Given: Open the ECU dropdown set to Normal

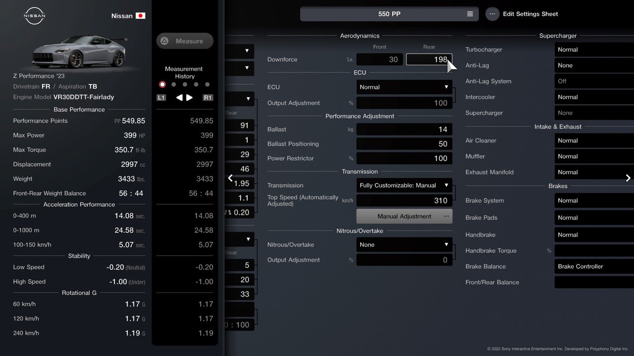Looking at the screenshot, I should [404, 87].
